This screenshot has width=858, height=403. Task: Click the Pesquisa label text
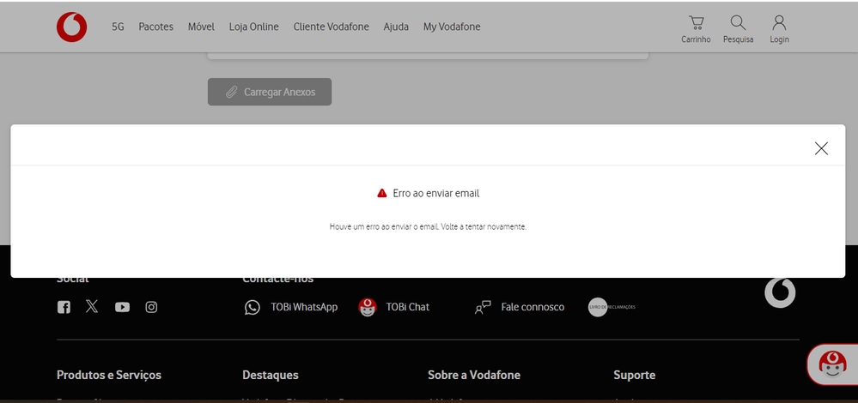738,39
